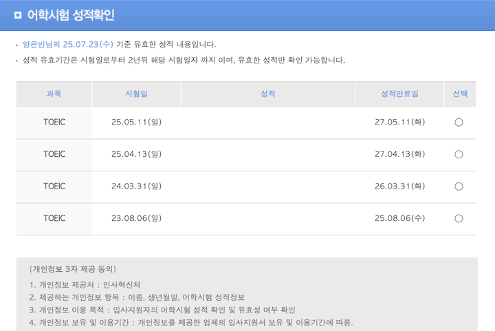
Task: Click TOEIC cell in the 25.04.13 row
Action: click(54, 154)
